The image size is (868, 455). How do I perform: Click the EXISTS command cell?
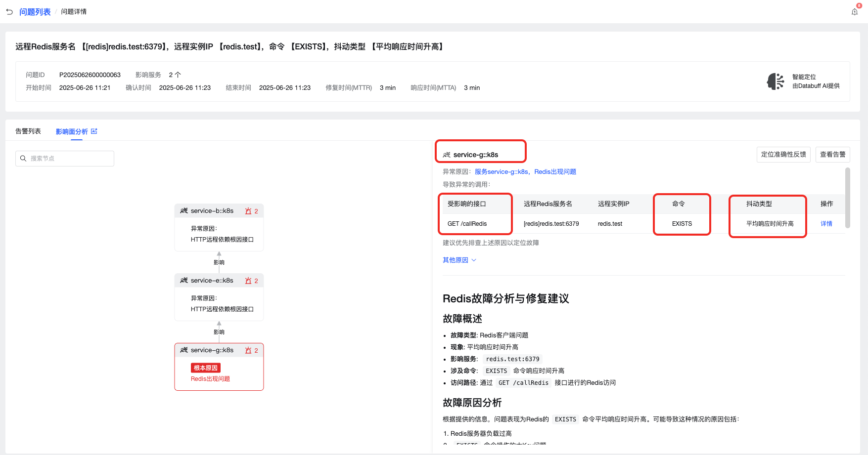682,224
